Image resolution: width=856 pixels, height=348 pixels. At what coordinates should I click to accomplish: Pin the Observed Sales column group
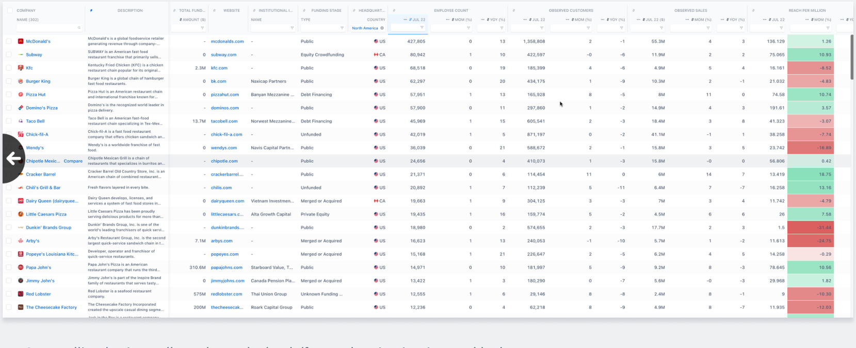click(x=633, y=10)
